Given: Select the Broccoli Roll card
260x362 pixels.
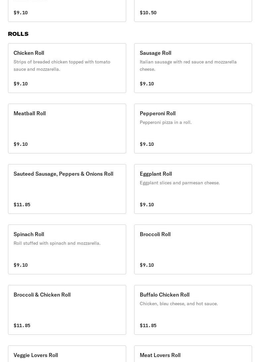Looking at the screenshot, I should click(193, 249).
